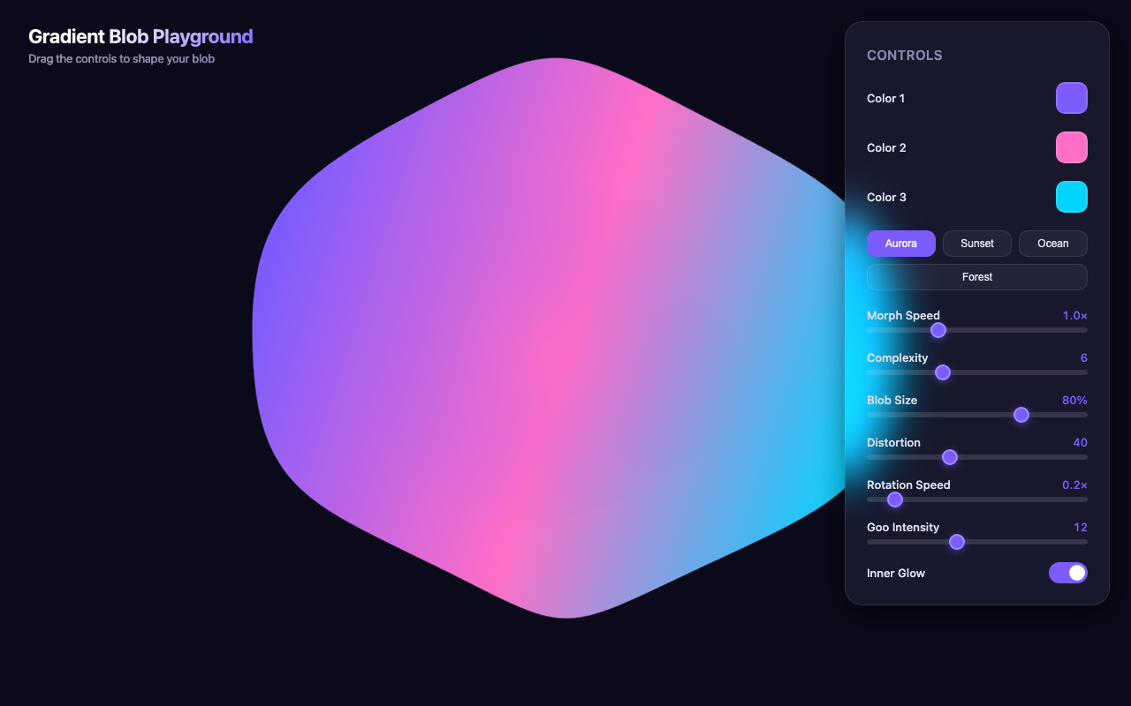This screenshot has width=1131, height=706.
Task: Choose the Ocean preset
Action: click(1052, 244)
